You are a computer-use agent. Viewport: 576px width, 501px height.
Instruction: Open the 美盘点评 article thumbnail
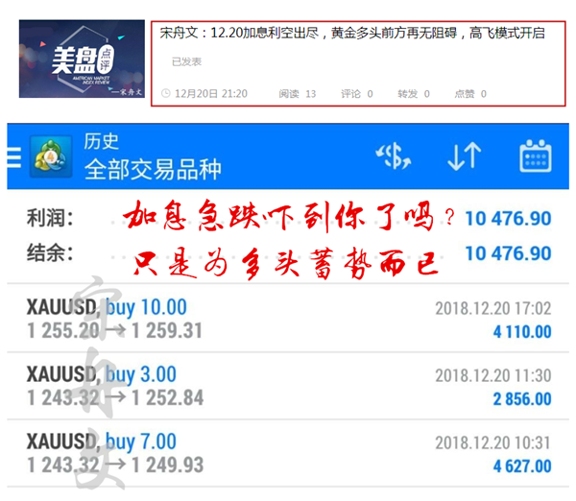82,59
